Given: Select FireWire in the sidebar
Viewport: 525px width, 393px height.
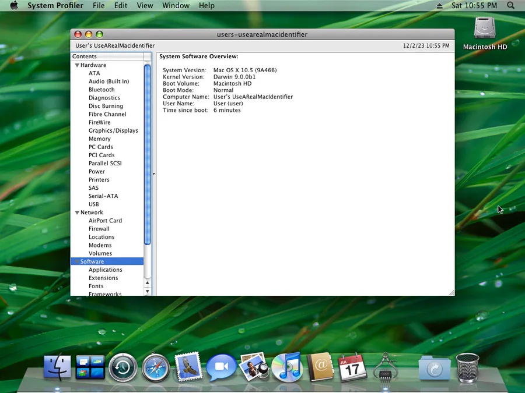Looking at the screenshot, I should (x=99, y=122).
